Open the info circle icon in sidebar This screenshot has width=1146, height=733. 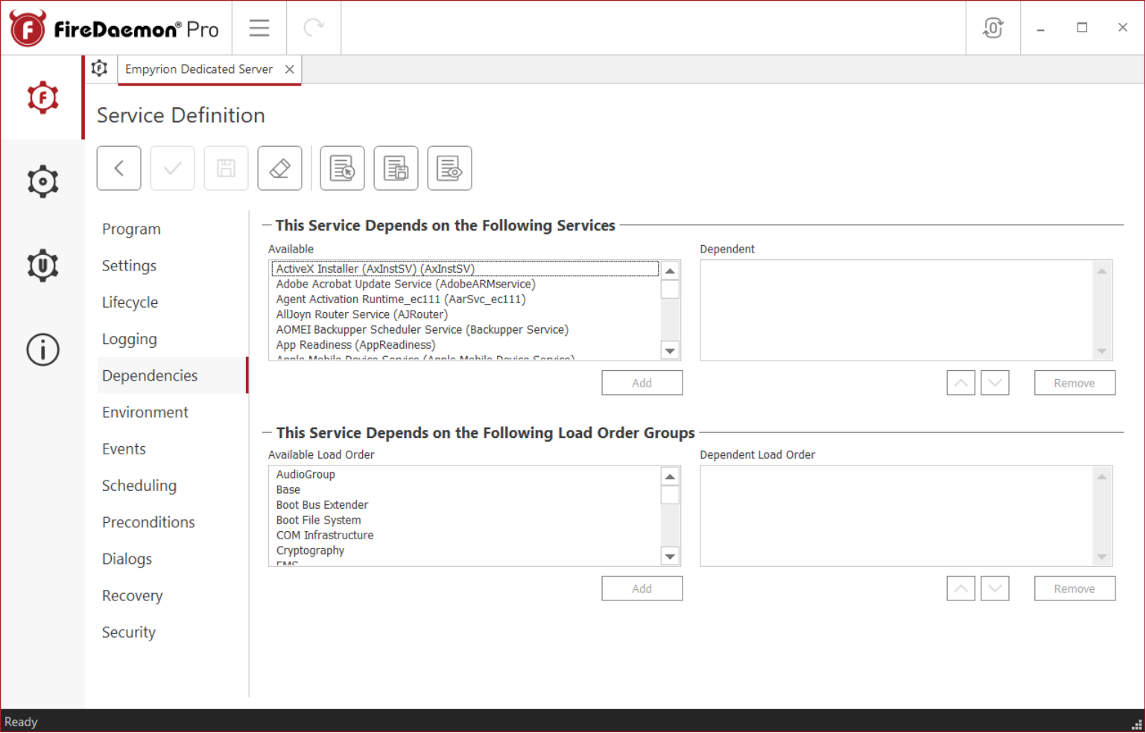[x=42, y=349]
